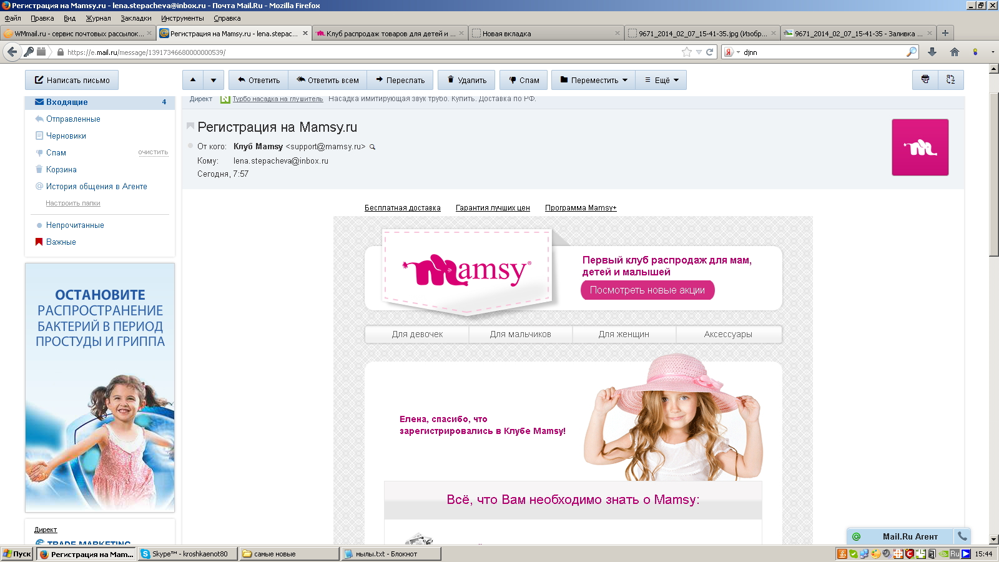Toggle unread dot next to sender line
Image resolution: width=999 pixels, height=562 pixels.
(190, 145)
